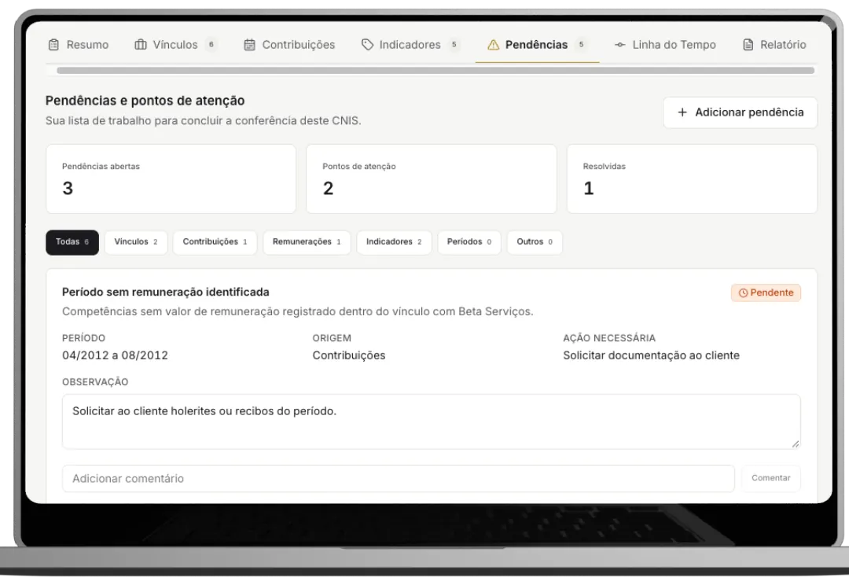Filter pendências by Remunerações chip
The width and height of the screenshot is (849, 585).
307,242
